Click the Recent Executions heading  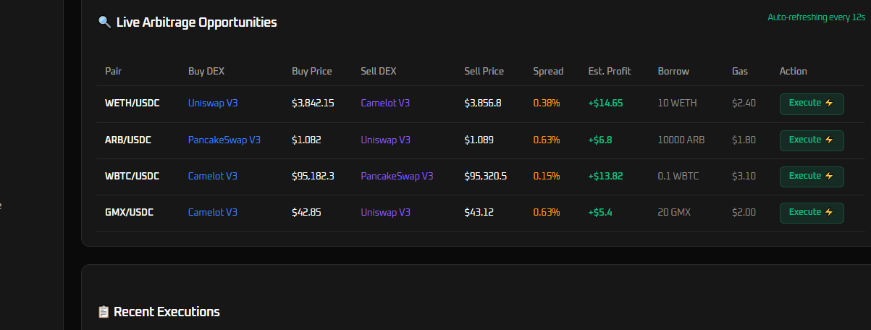pyautogui.click(x=167, y=312)
